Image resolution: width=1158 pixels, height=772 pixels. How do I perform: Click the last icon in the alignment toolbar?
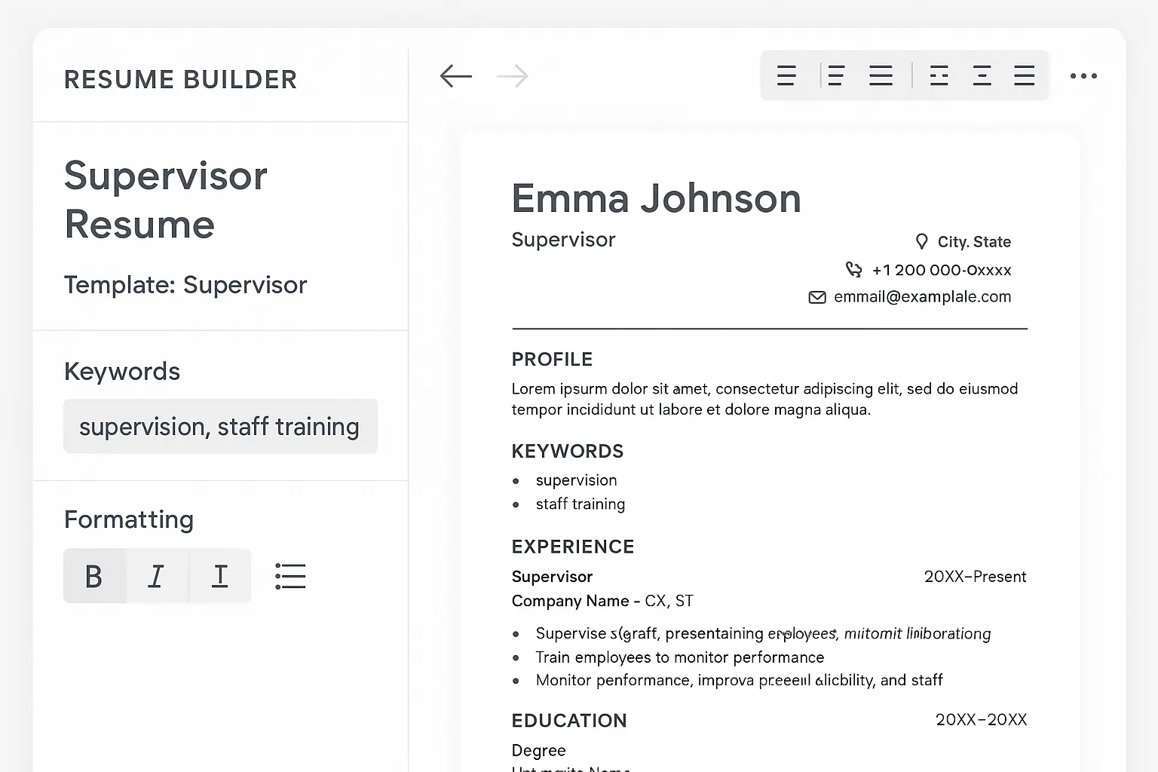(1024, 75)
